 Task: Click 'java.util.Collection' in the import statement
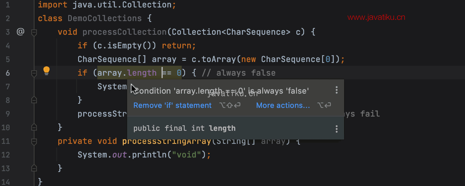tap(122, 5)
